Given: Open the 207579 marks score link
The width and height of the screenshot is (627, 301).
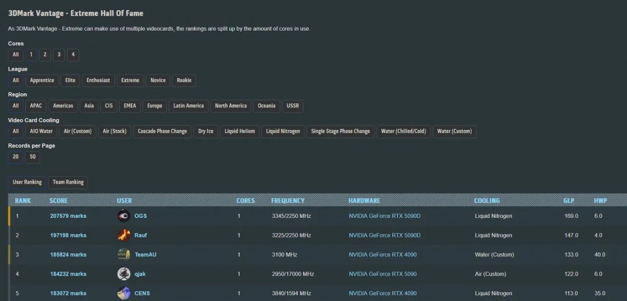Looking at the screenshot, I should 68,216.
